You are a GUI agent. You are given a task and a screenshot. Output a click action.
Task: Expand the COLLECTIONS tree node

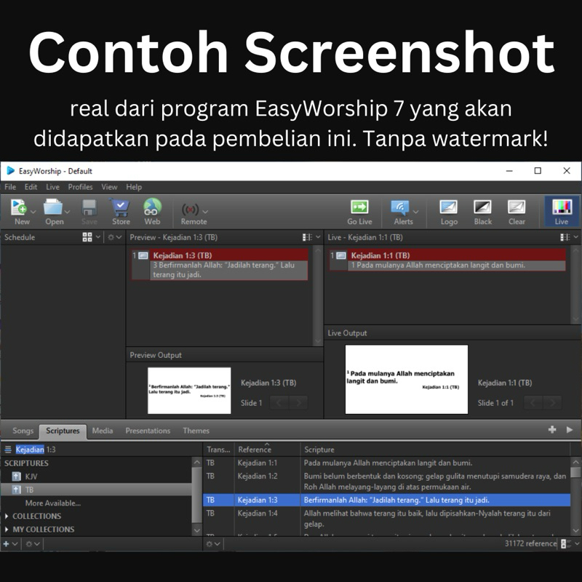[x=7, y=517]
